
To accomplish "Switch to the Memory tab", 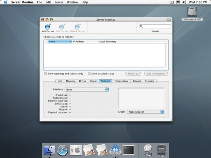I will point(70,81).
